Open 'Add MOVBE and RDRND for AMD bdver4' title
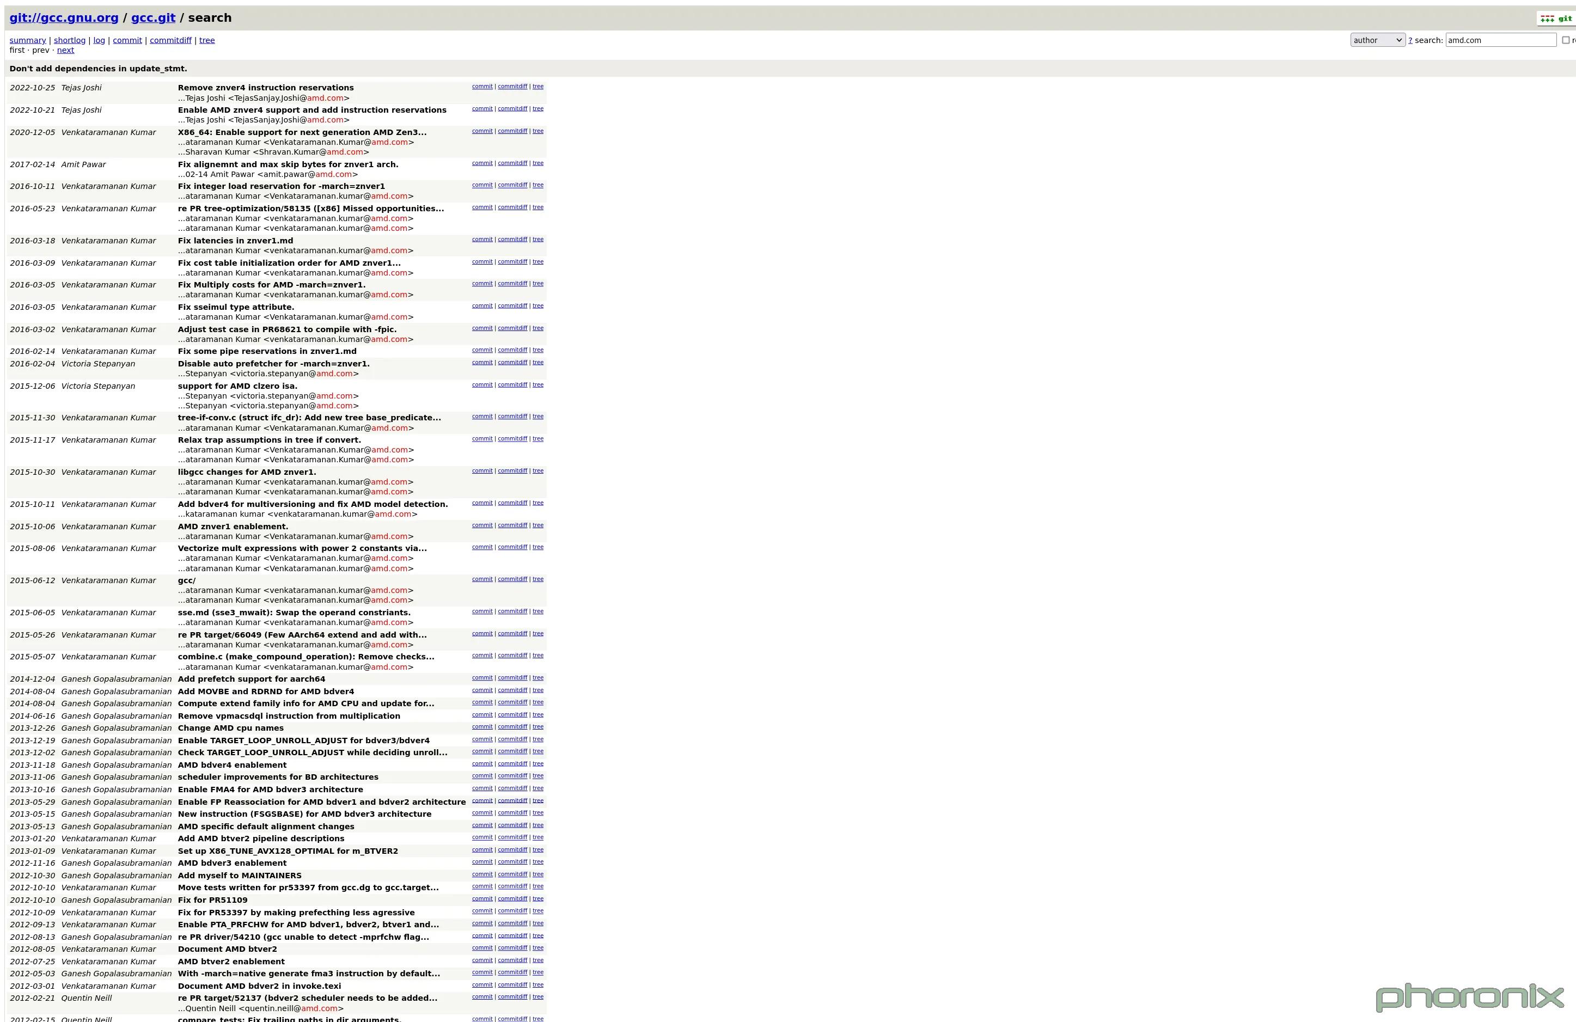The image size is (1576, 1022). 266,691
